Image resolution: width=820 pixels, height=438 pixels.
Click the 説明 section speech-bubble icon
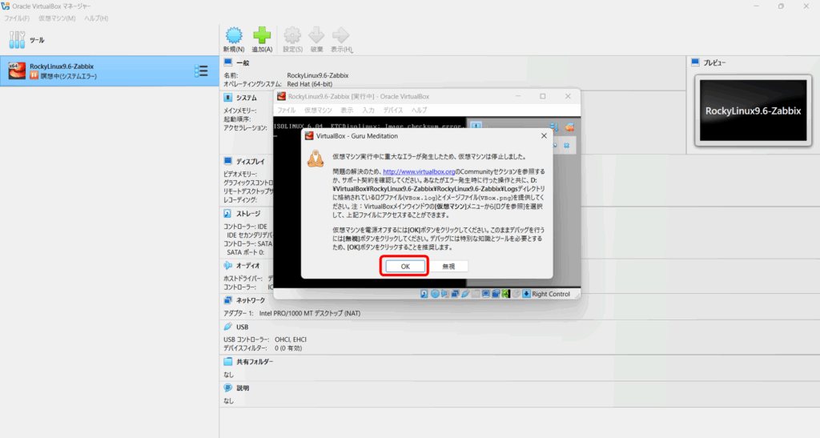click(x=228, y=388)
